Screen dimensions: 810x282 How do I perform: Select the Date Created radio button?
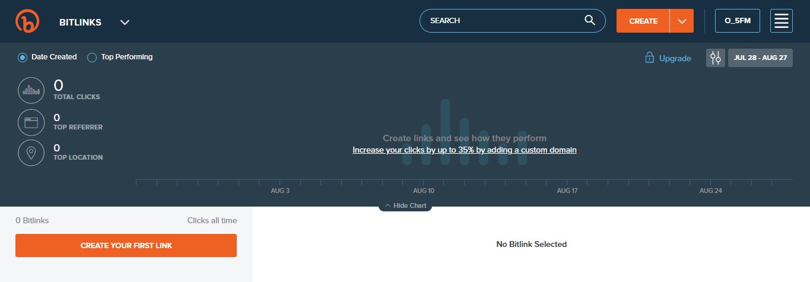click(x=23, y=58)
